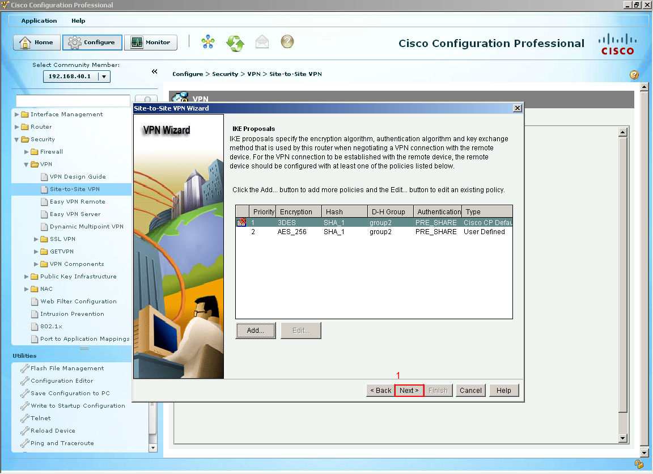Click the Home house icon button
653x474 pixels.
pyautogui.click(x=37, y=43)
